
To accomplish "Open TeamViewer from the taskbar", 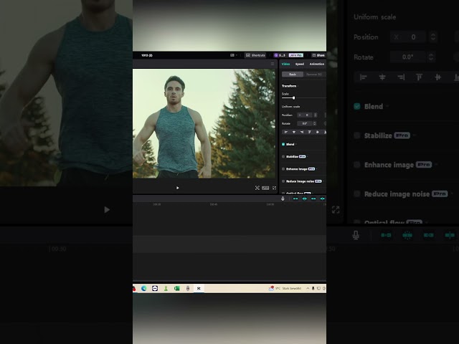I will tap(155, 288).
